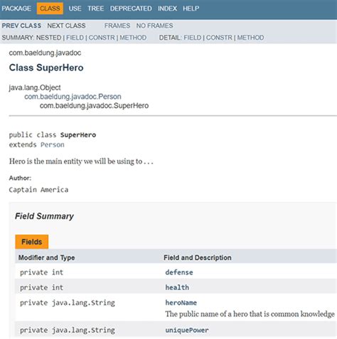Switch to NO FRAMES view

click(x=154, y=26)
